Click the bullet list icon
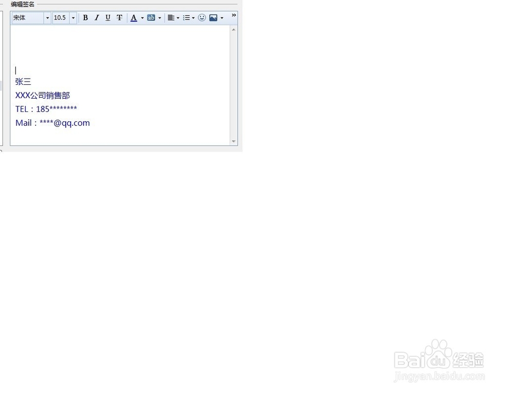The image size is (514, 394). 186,17
